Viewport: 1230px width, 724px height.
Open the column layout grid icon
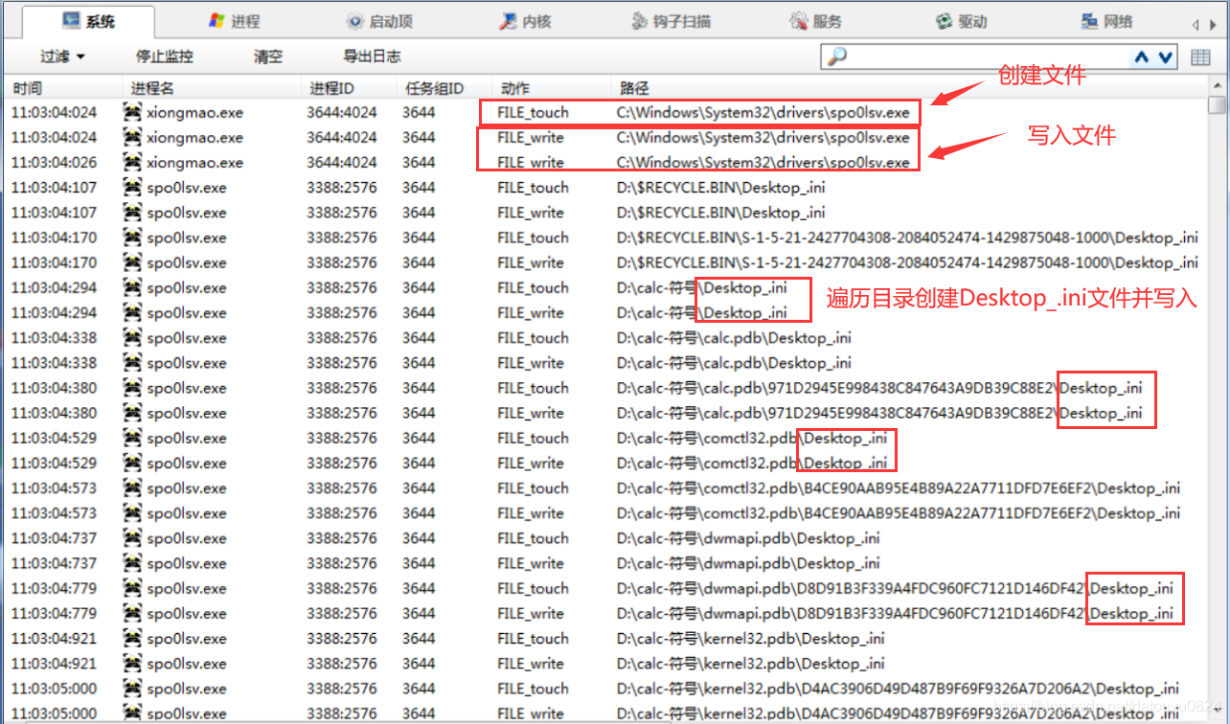coord(1200,57)
